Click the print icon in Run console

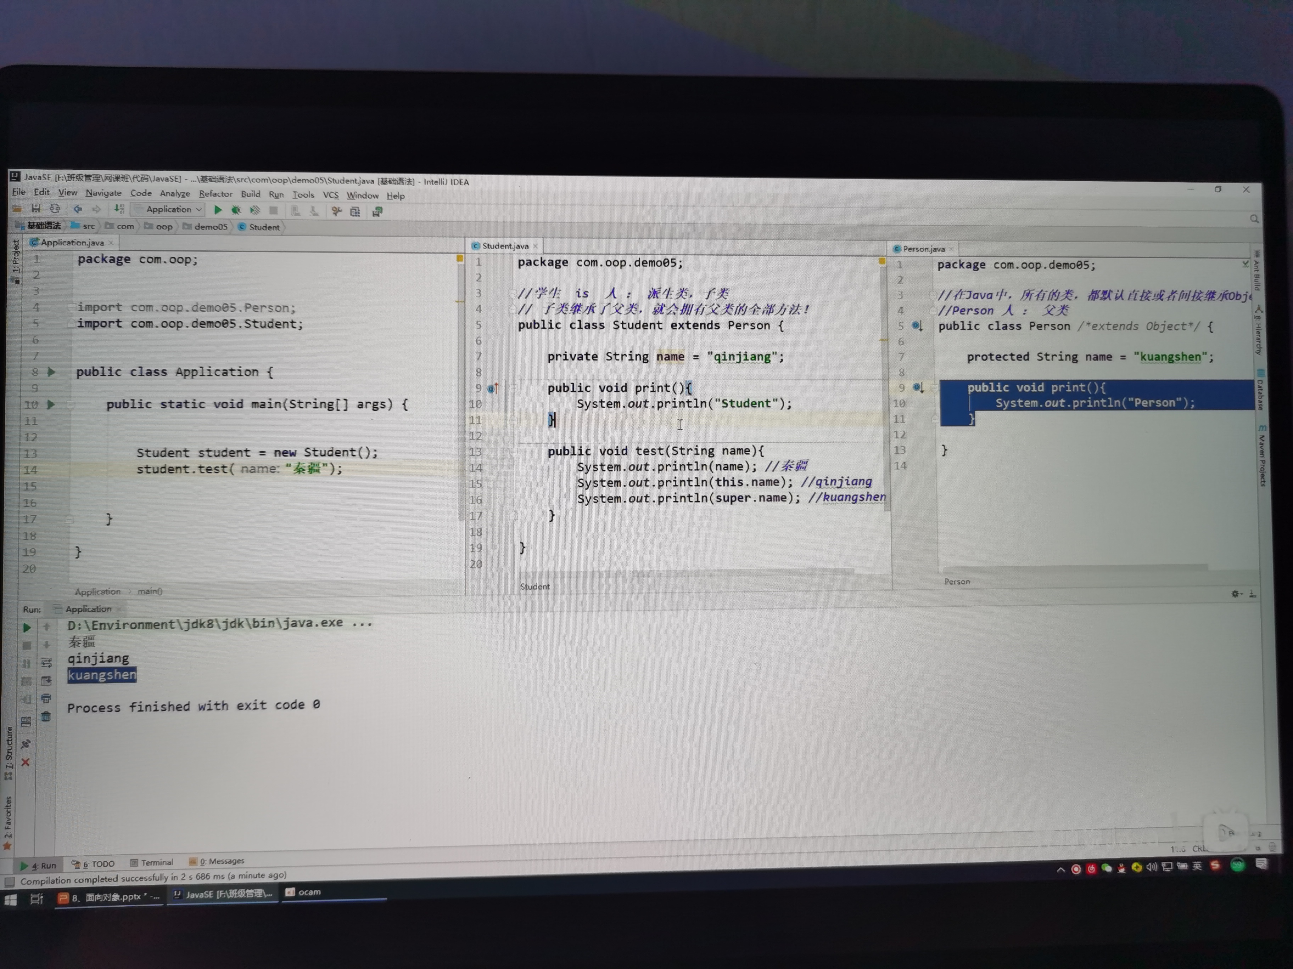pos(46,698)
